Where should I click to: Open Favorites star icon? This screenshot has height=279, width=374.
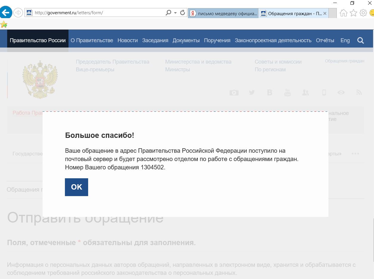[x=353, y=13]
